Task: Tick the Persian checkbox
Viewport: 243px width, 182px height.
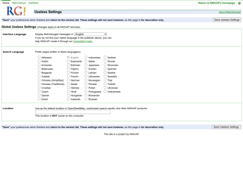Action: [x=86, y=84]
